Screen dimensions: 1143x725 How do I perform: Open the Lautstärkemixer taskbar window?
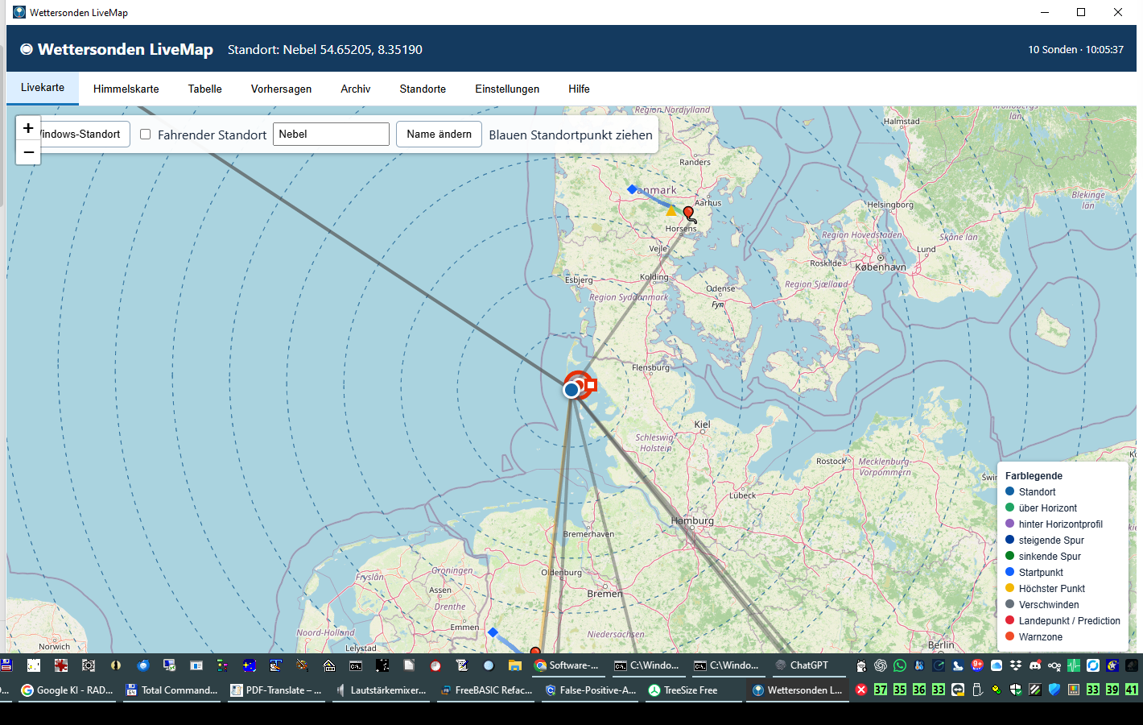[382, 690]
